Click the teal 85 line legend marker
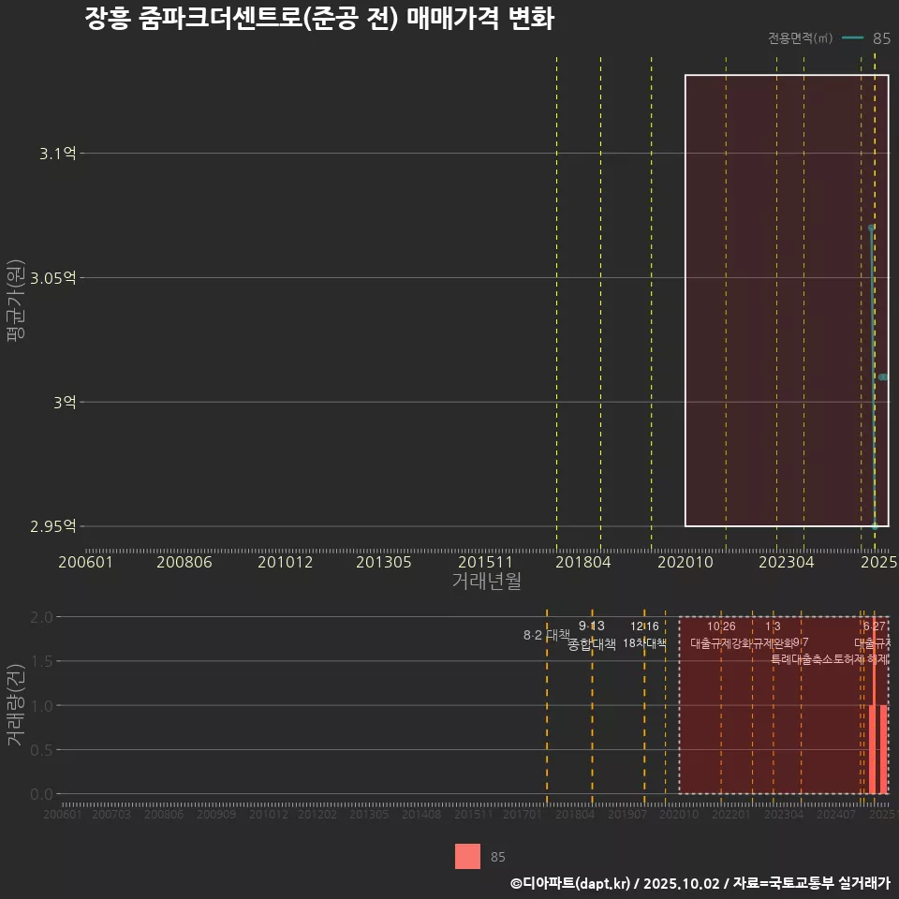 [x=852, y=38]
